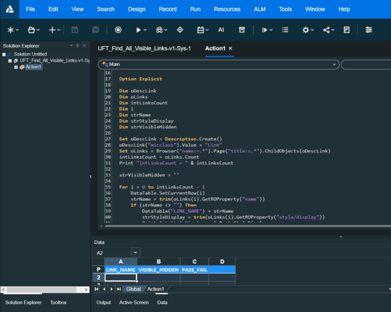The height and width of the screenshot is (312, 391).
Task: Select the Global data sheet tab
Action: (134, 289)
